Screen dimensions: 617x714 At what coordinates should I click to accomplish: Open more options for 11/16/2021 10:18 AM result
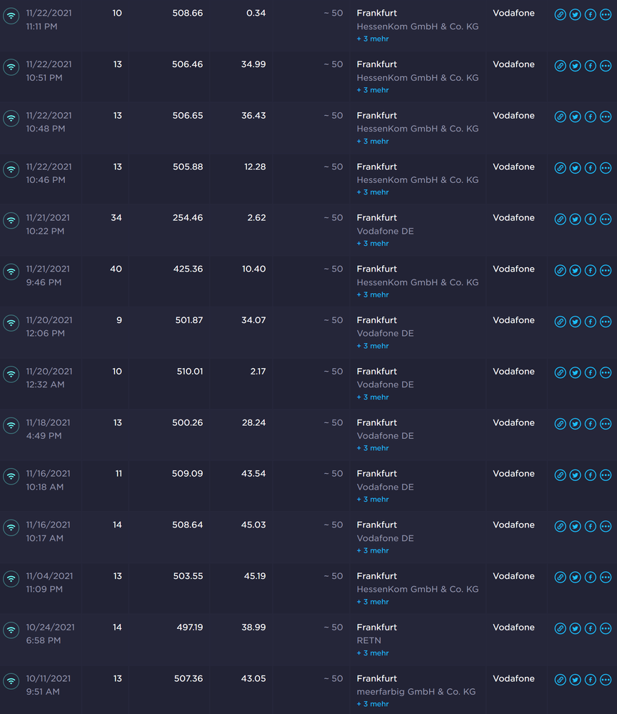(x=606, y=475)
